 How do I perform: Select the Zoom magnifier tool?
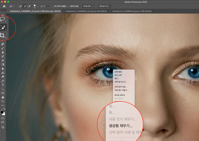point(3,101)
